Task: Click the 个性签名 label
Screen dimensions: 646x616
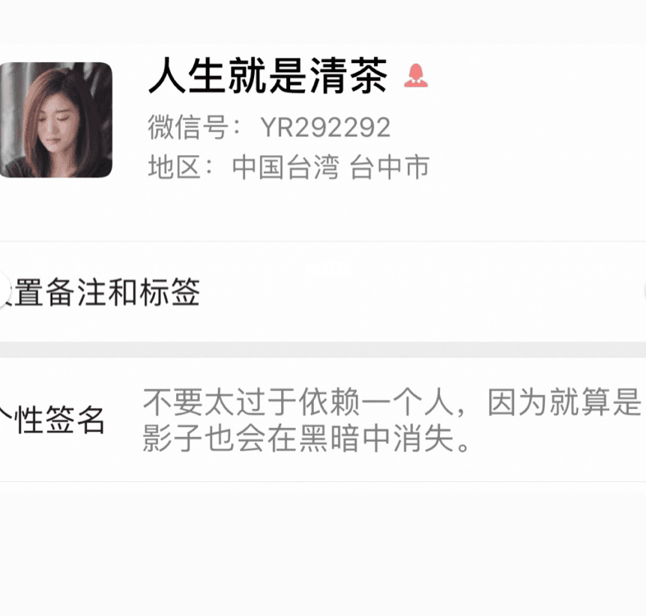Action: 52,420
